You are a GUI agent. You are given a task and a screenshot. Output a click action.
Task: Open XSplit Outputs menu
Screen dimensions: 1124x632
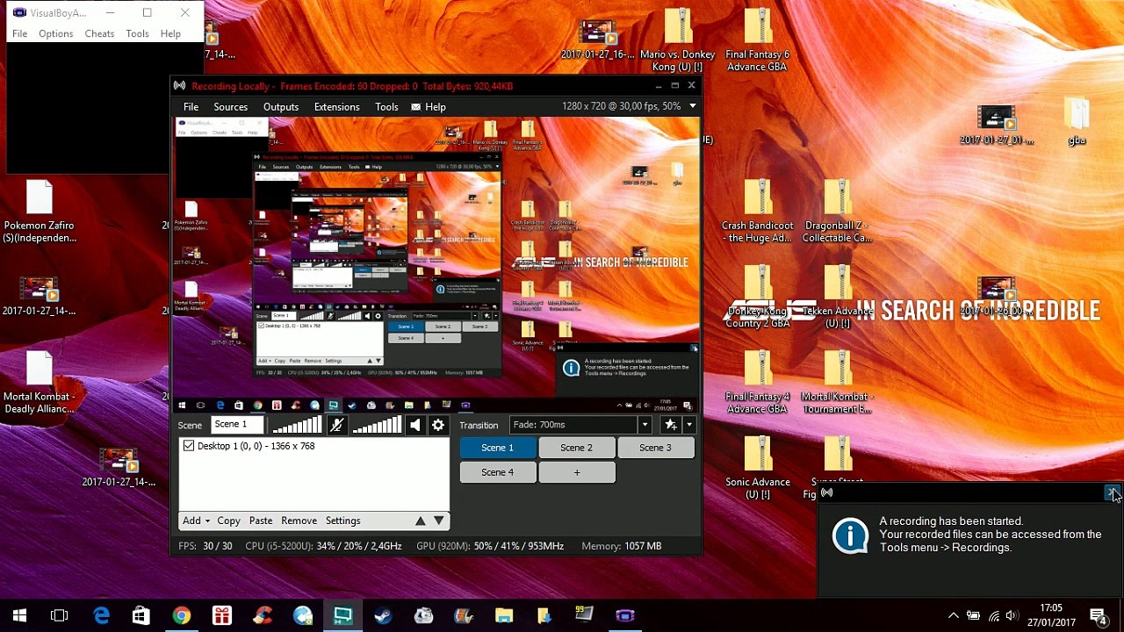(x=281, y=107)
